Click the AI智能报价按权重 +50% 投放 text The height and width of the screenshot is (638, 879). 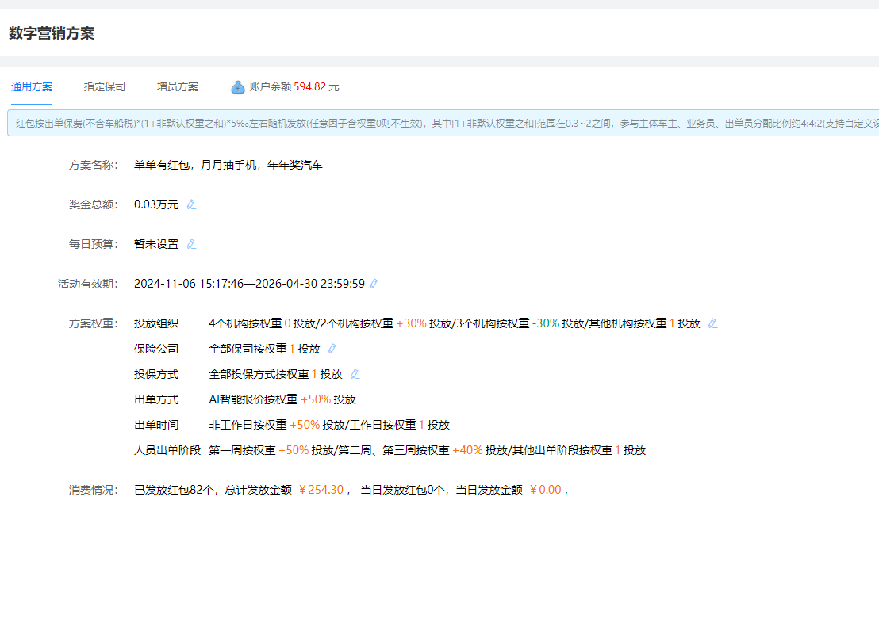coord(282,399)
